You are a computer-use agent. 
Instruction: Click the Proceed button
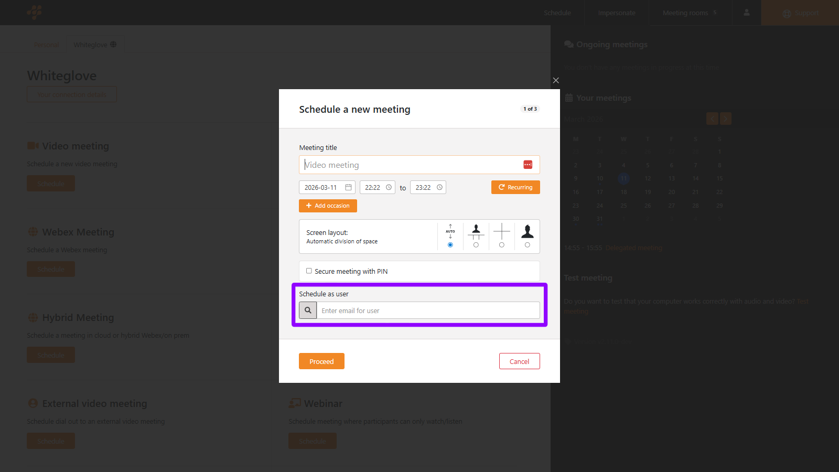tap(321, 361)
